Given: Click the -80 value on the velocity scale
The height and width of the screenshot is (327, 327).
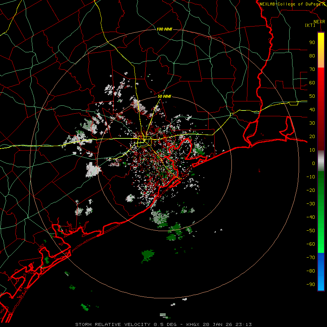Looking at the screenshot, I should tap(311, 271).
